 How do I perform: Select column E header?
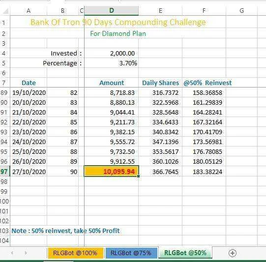[x=160, y=11]
